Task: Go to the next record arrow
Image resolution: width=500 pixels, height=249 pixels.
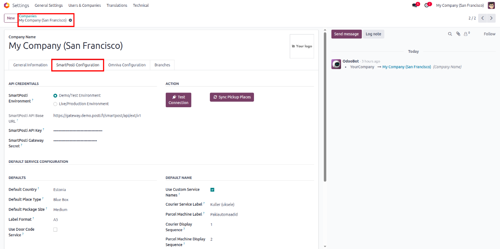Action: (492, 18)
